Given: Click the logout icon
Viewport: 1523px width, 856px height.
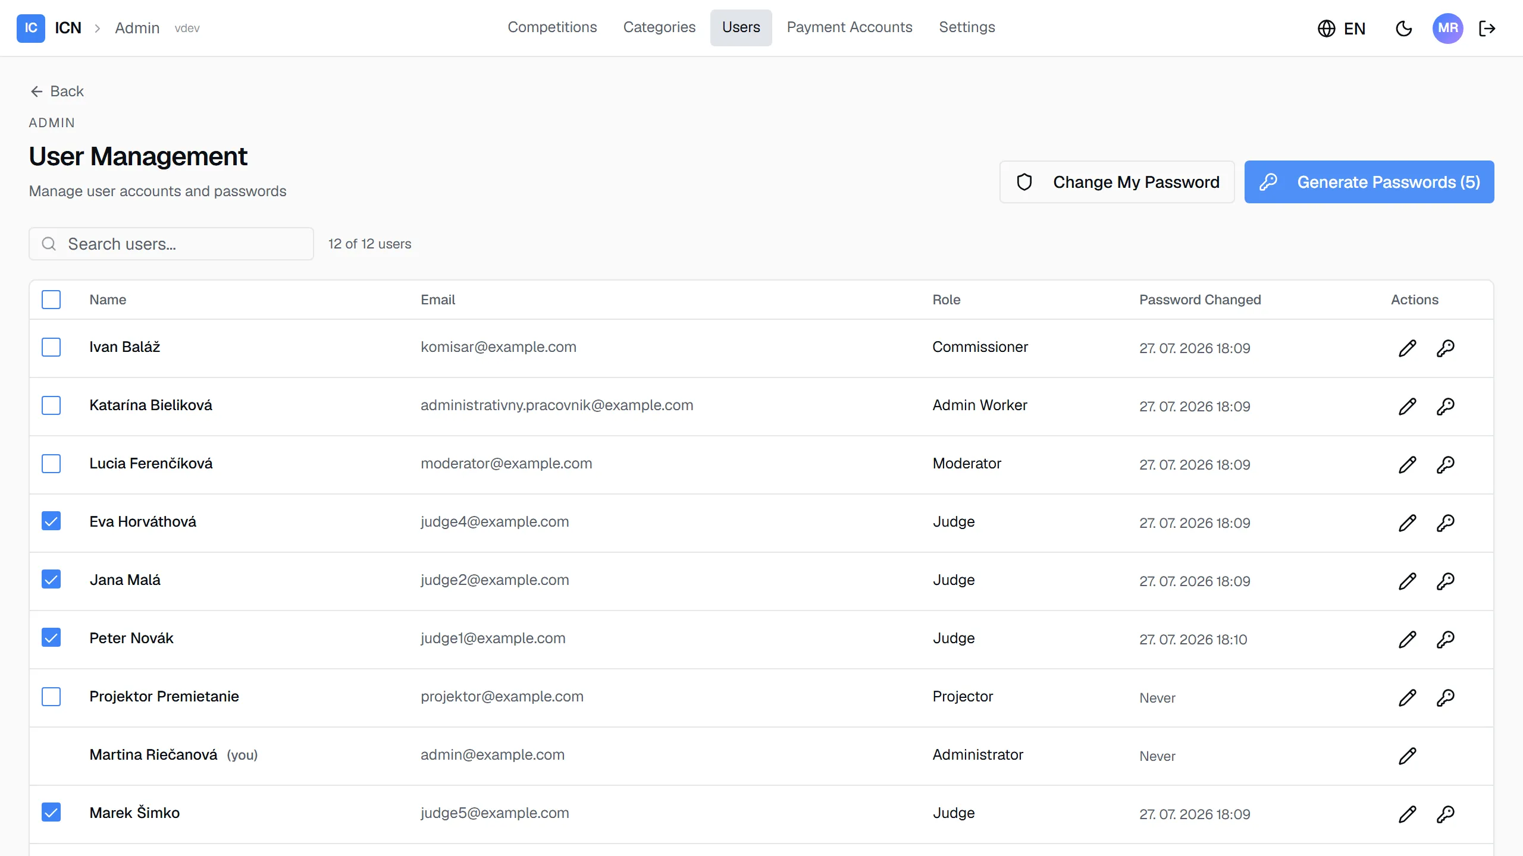Looking at the screenshot, I should (x=1487, y=29).
